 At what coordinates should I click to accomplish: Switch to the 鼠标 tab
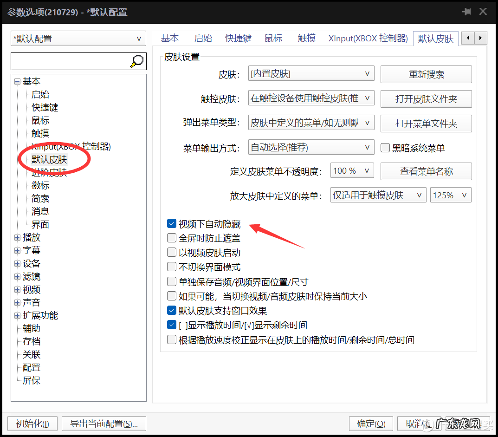(273, 38)
